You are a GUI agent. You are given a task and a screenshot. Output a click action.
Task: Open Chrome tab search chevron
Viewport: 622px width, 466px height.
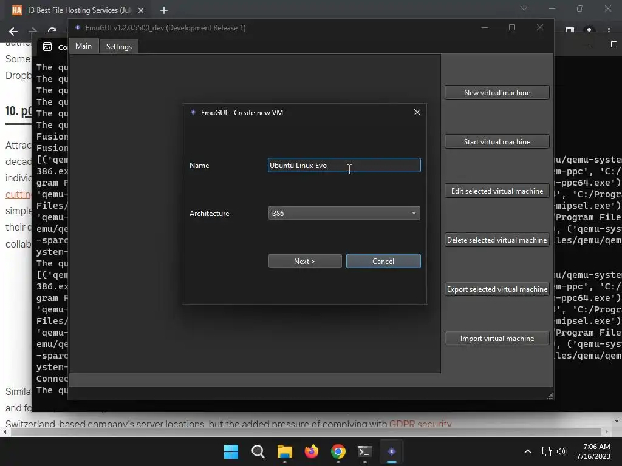point(524,8)
